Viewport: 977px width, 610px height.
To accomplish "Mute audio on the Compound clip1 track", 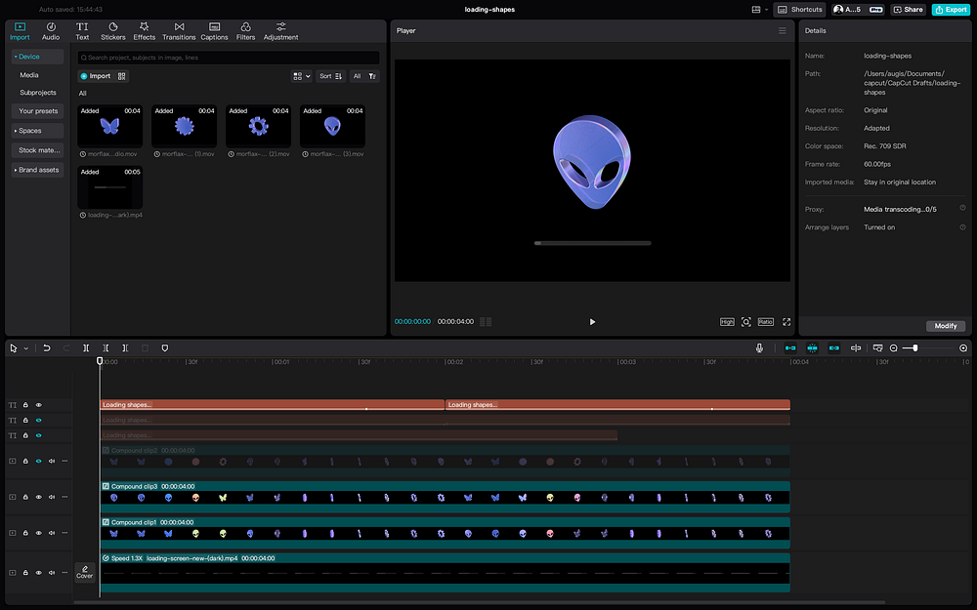I will [52, 533].
